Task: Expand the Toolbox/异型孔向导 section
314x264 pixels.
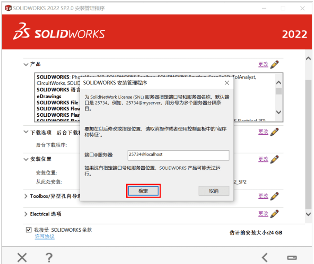Action: pyautogui.click(x=26, y=196)
